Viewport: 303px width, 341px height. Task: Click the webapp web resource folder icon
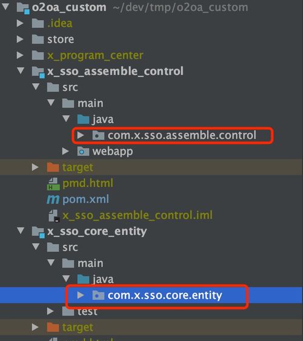83,151
